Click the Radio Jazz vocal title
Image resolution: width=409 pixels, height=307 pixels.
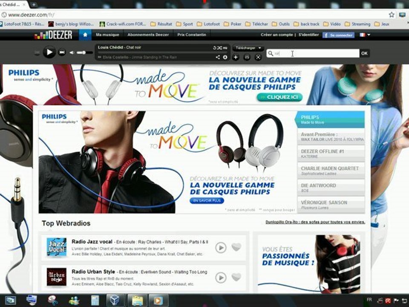coord(92,242)
